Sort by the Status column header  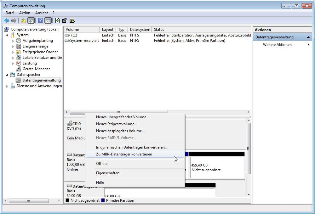(x=202, y=30)
